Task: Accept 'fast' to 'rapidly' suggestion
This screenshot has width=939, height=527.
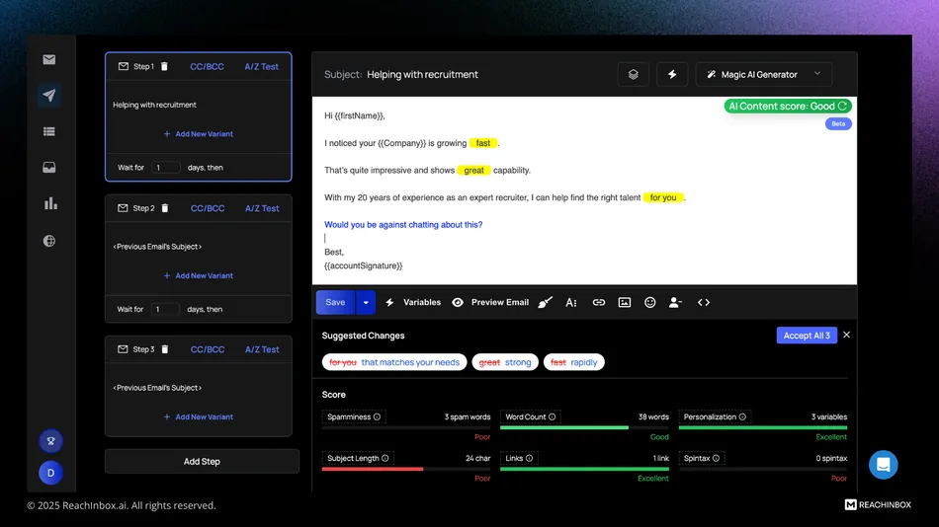Action: 573,362
